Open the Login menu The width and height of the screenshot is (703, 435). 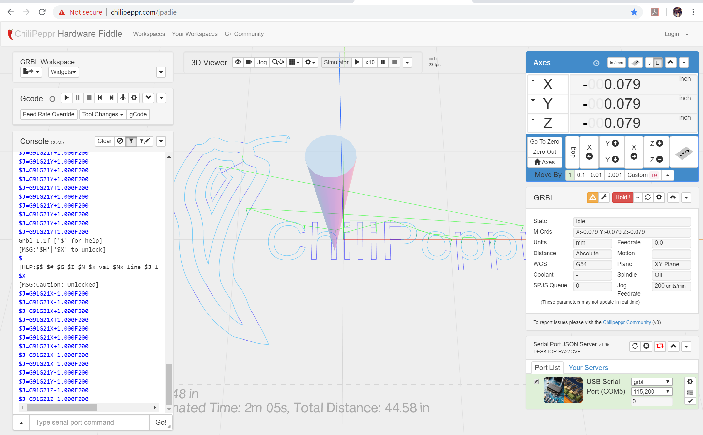(677, 34)
